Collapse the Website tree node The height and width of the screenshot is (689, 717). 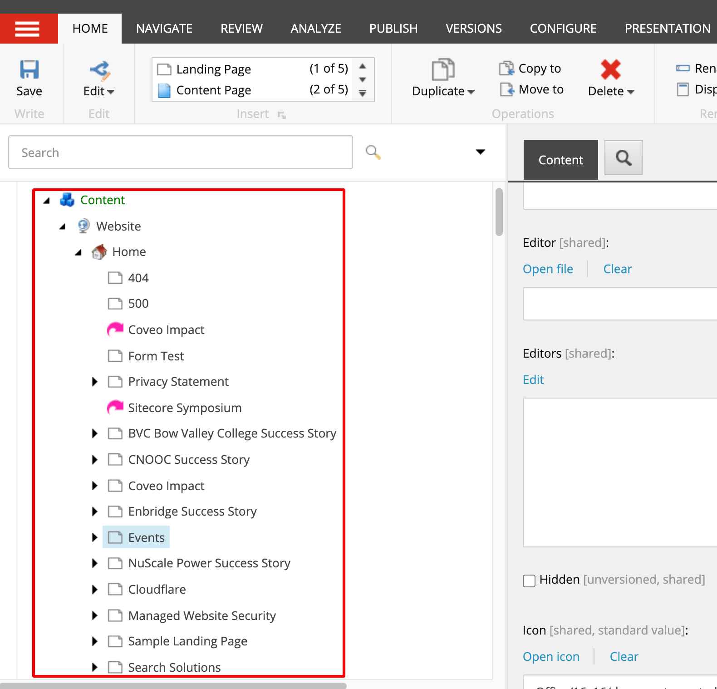(x=63, y=226)
